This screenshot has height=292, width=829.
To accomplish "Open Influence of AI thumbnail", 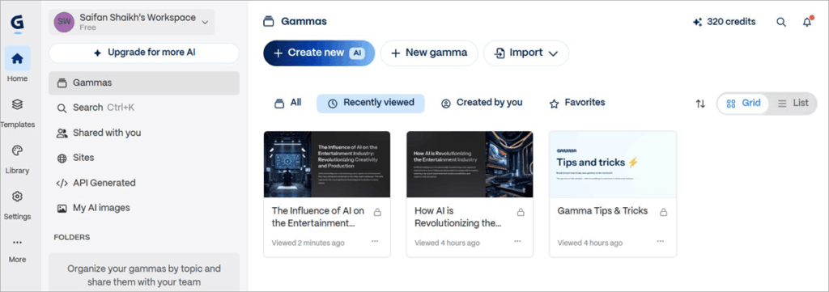I will pos(327,164).
